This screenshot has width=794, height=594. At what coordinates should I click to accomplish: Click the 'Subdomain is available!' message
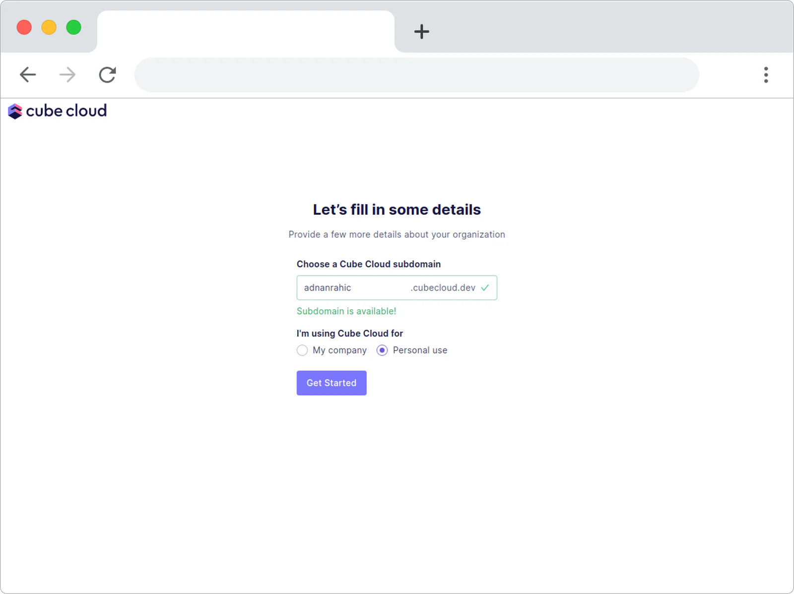point(346,311)
